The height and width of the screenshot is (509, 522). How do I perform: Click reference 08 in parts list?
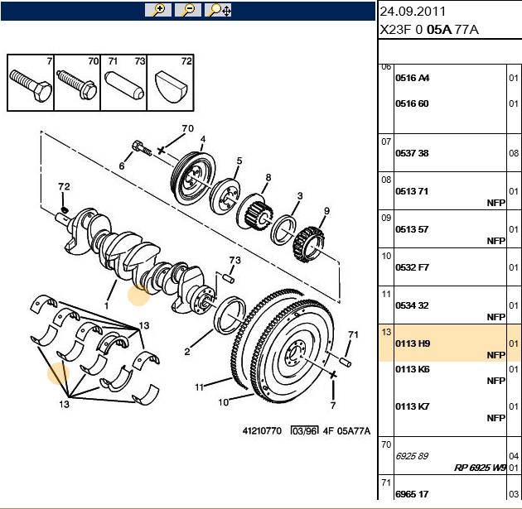[x=386, y=180]
